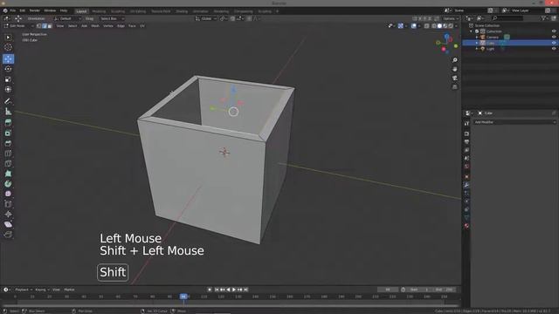
Task: Hide the Light object in outliner
Action: click(x=554, y=49)
